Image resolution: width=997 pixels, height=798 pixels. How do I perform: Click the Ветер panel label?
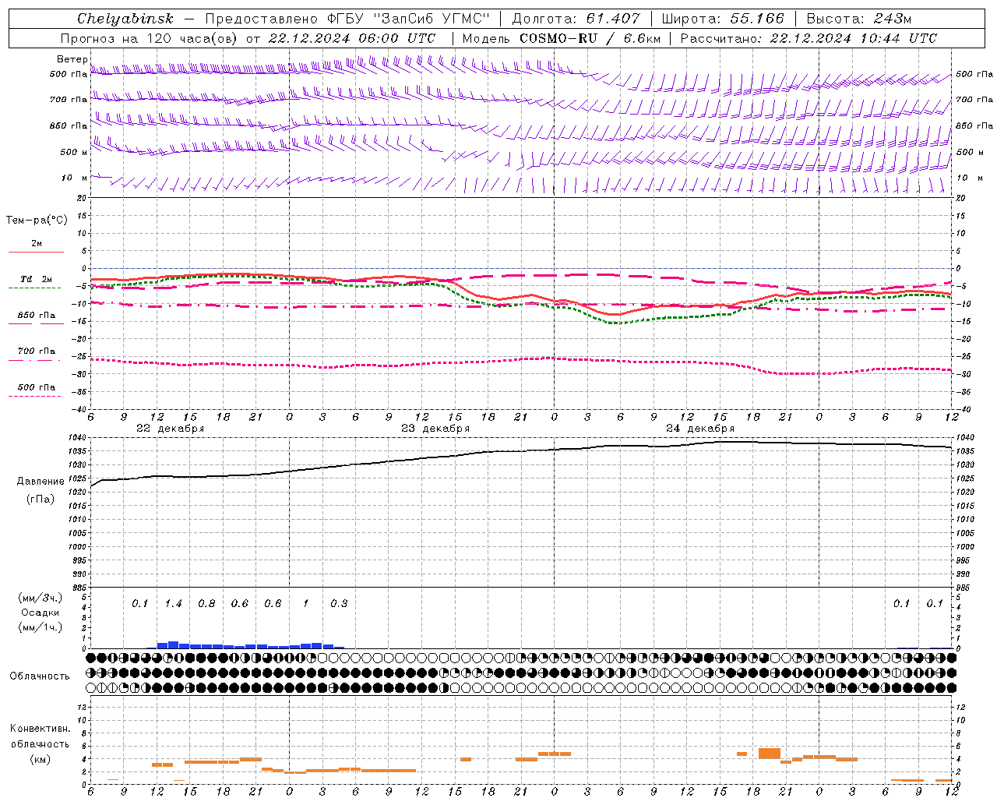click(72, 59)
